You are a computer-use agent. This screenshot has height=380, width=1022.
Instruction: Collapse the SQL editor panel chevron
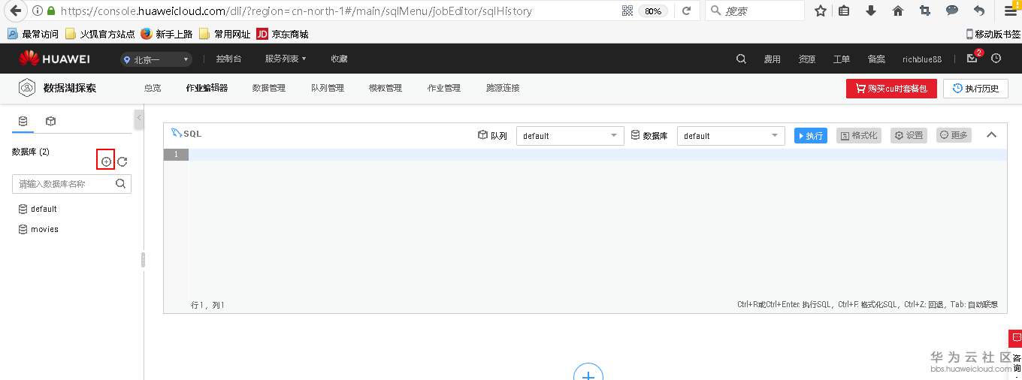[991, 135]
